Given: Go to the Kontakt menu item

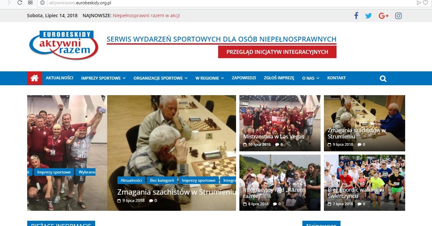Looking at the screenshot, I should point(337,78).
